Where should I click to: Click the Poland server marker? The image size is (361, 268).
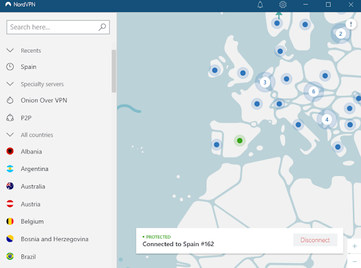click(x=325, y=76)
